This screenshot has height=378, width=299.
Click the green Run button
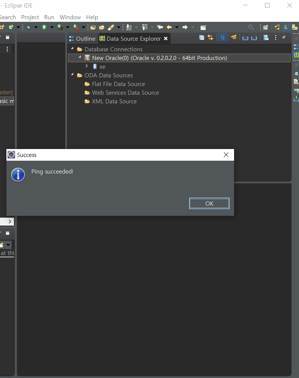point(44,27)
